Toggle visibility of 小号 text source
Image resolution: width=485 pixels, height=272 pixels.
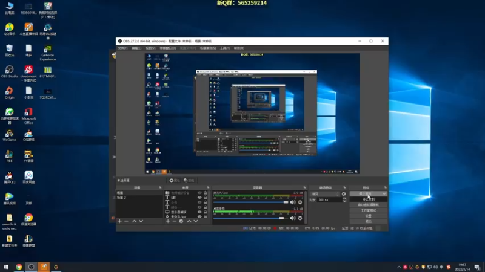click(x=199, y=202)
